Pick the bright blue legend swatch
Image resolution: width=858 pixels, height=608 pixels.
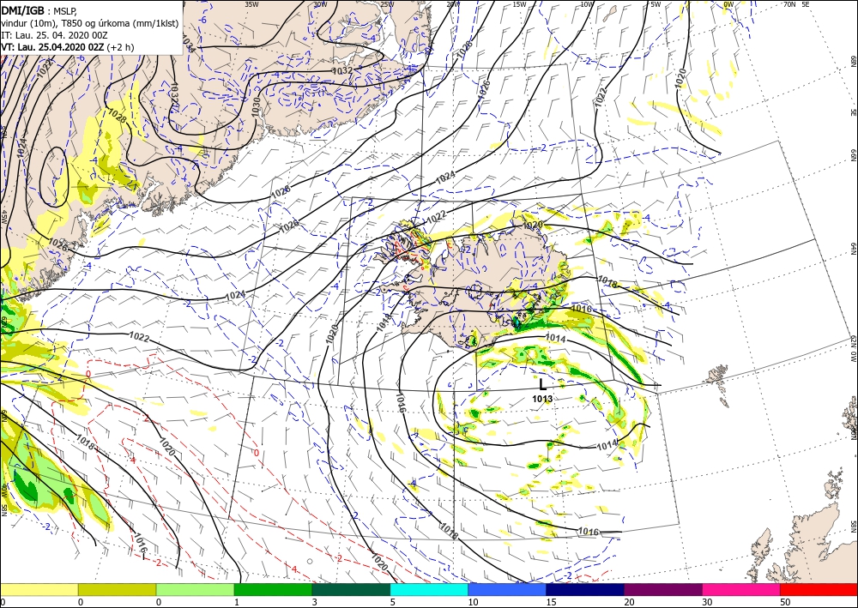pyautogui.click(x=507, y=589)
